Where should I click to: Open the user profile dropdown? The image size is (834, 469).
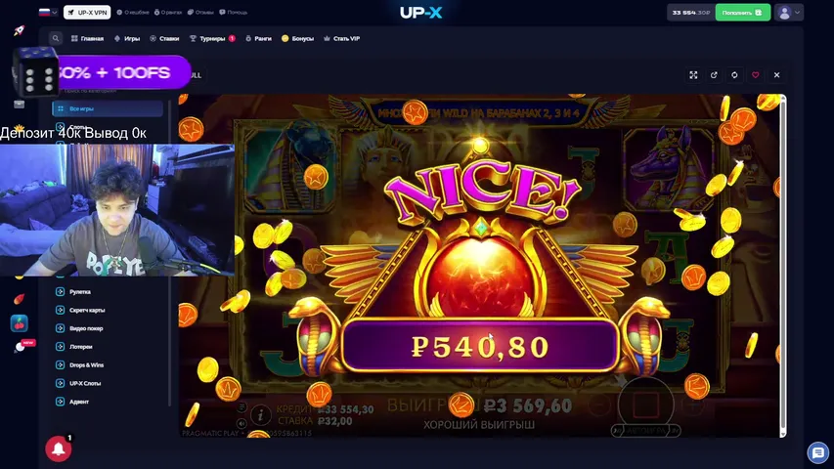(789, 13)
